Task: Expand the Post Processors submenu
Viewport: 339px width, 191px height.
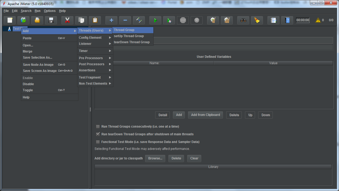Action: pyautogui.click(x=95, y=64)
